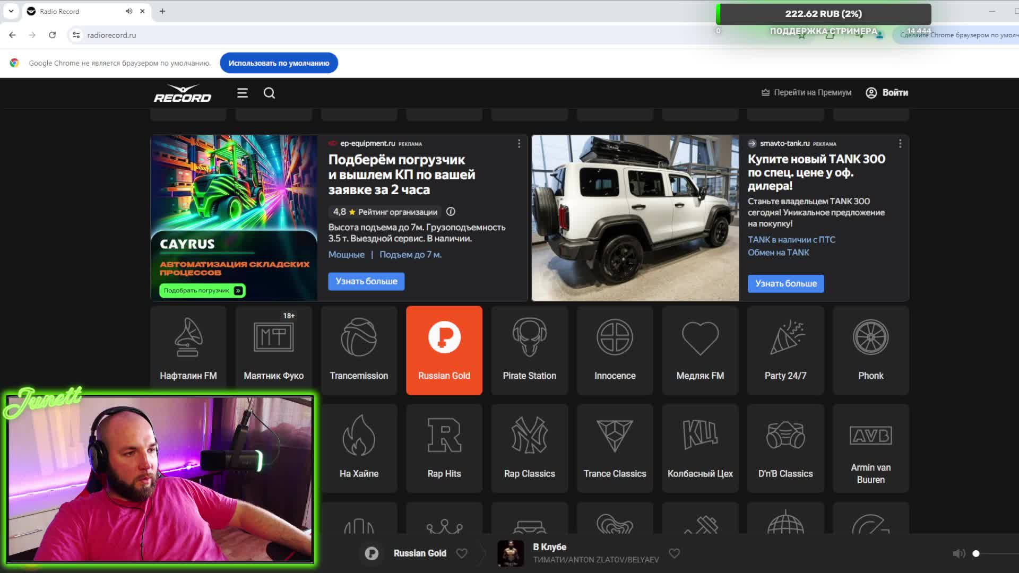The image size is (1019, 573).
Task: Click Подобрать погрузчик on CAYRUS banner
Action: (x=202, y=291)
